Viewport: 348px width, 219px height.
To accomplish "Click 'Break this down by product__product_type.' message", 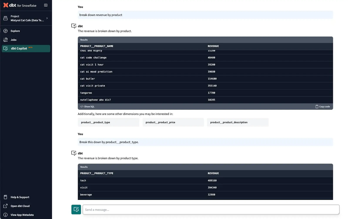I will pos(205,142).
